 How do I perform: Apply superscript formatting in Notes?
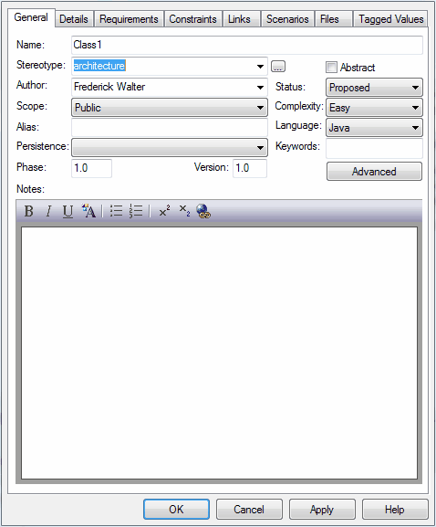164,211
